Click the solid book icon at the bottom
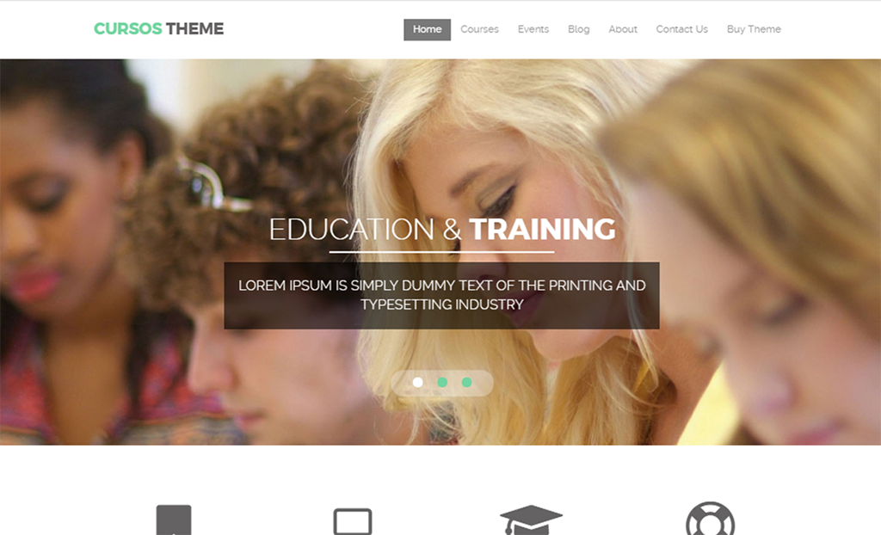Viewport: 881px width, 535px height. coord(174,520)
